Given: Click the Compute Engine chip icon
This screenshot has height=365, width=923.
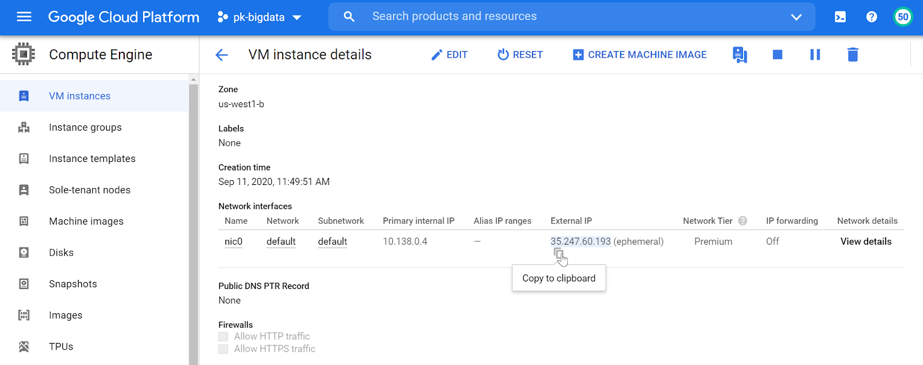Looking at the screenshot, I should pos(24,54).
